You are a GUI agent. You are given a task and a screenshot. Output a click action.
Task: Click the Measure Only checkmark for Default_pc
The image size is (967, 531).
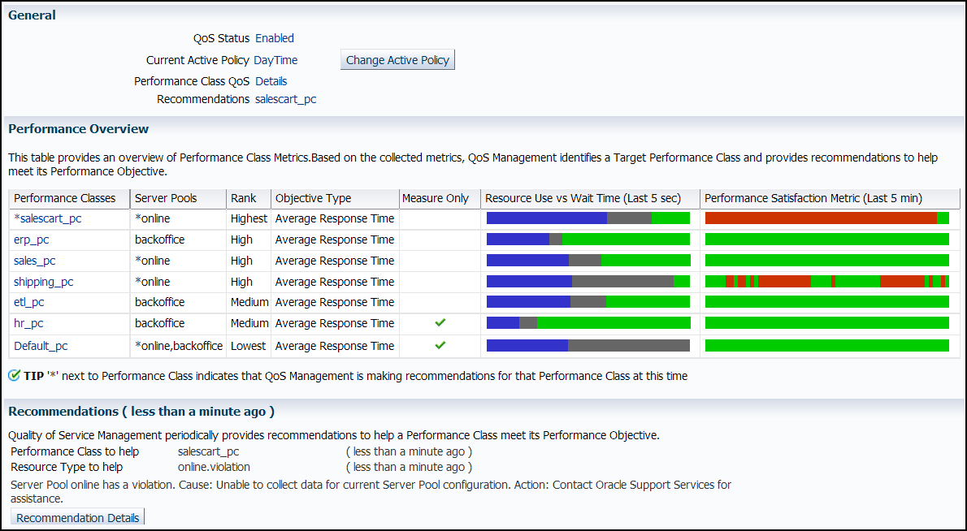pyautogui.click(x=440, y=345)
